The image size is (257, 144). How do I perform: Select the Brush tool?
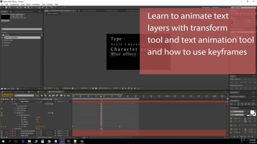tap(36, 8)
